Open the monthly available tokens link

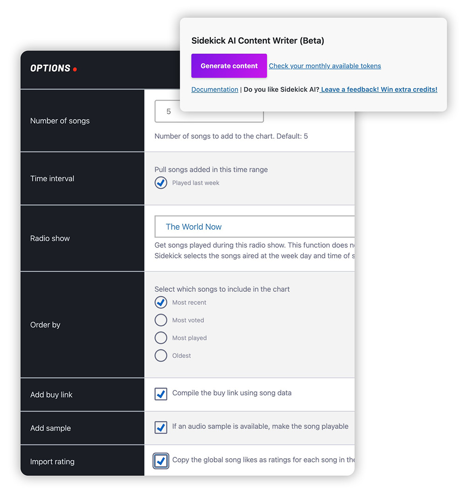(x=325, y=66)
